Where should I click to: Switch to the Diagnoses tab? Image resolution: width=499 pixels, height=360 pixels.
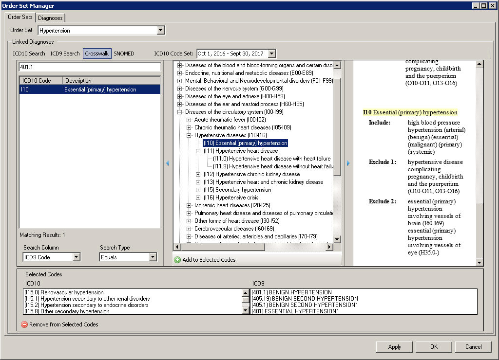pyautogui.click(x=50, y=18)
